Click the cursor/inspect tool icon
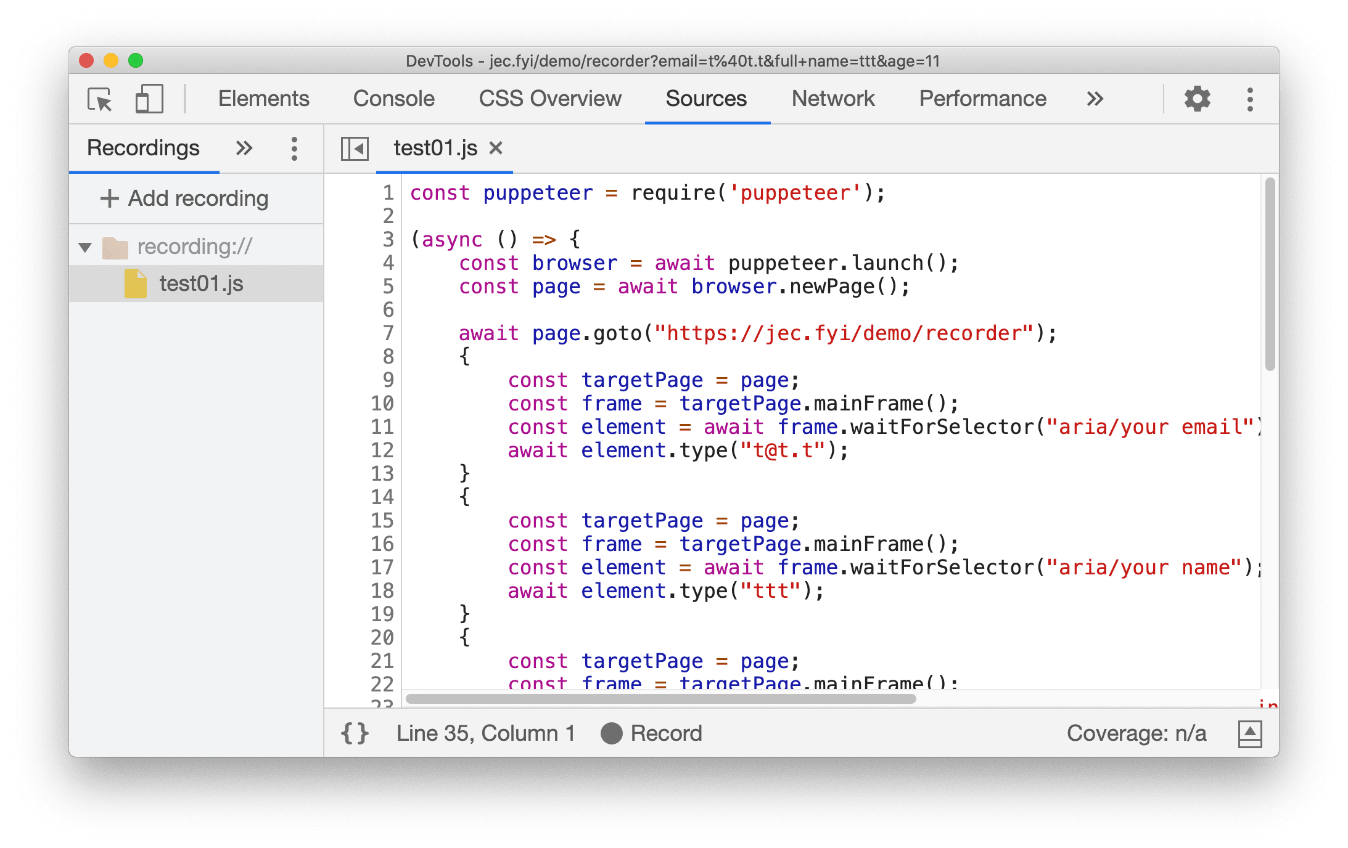 coord(101,100)
